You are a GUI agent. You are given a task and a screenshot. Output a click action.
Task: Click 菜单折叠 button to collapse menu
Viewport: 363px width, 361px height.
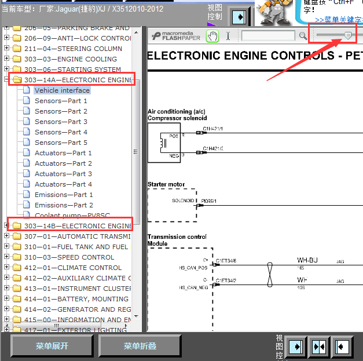(140, 346)
